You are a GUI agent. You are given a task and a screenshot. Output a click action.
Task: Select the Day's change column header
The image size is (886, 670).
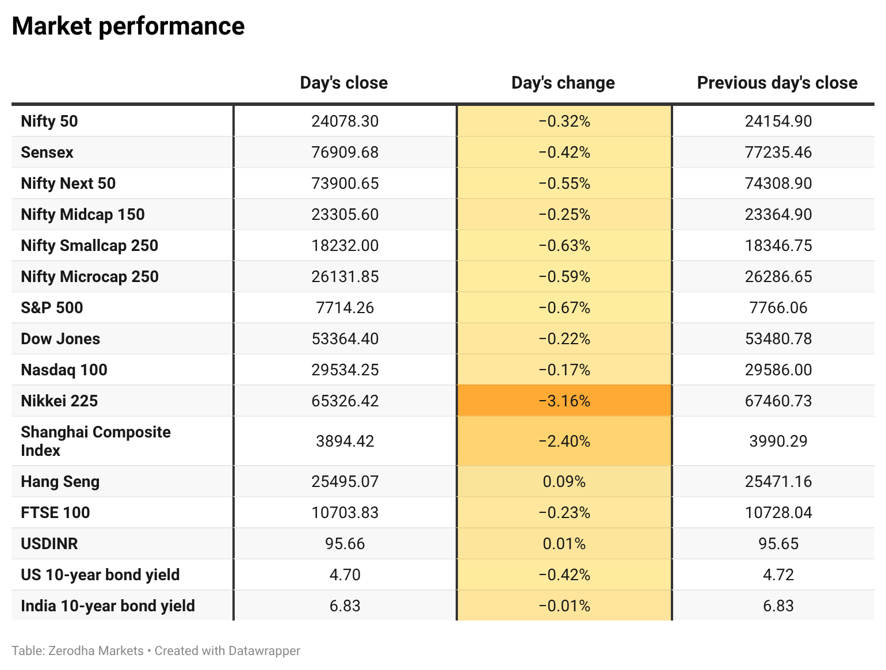pyautogui.click(x=563, y=83)
